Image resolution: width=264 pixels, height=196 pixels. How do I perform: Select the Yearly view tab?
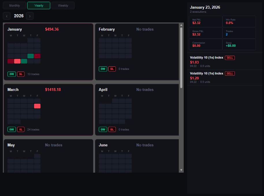coord(38,5)
